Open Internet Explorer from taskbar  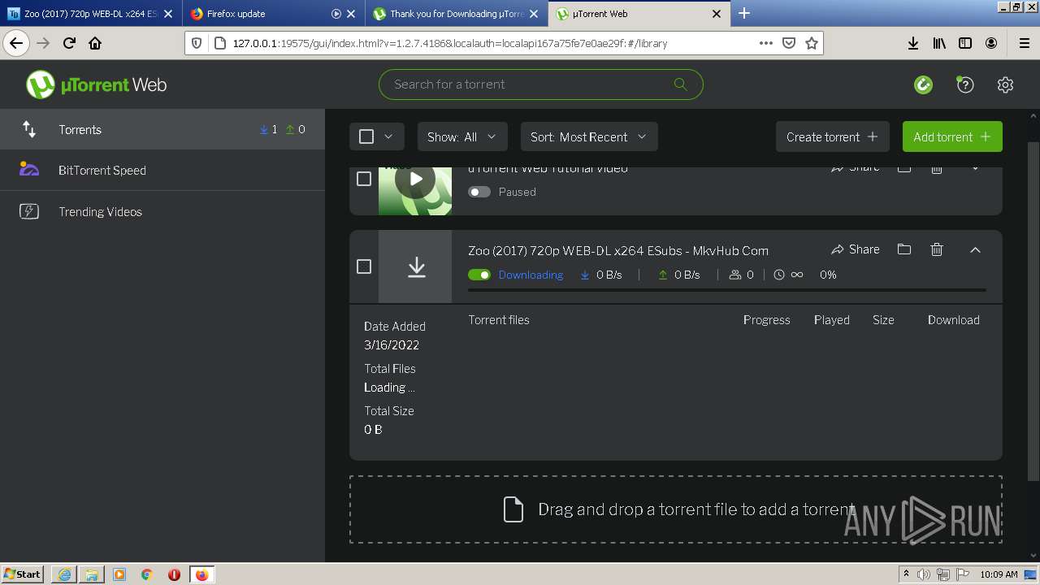[64, 574]
